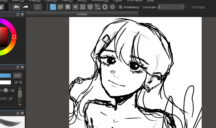Enable the Ellipse snap icon
This screenshot has width=216, height=128.
click(x=105, y=7)
